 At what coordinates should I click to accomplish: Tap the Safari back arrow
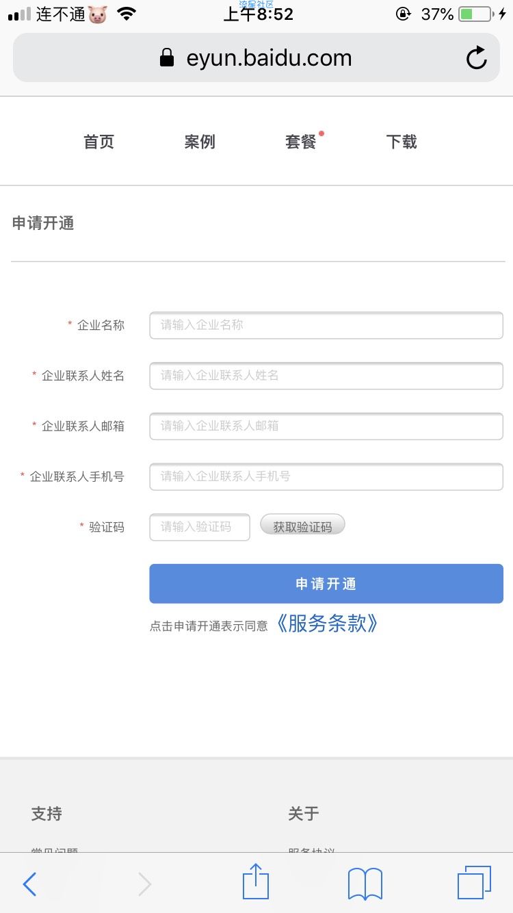(x=29, y=884)
